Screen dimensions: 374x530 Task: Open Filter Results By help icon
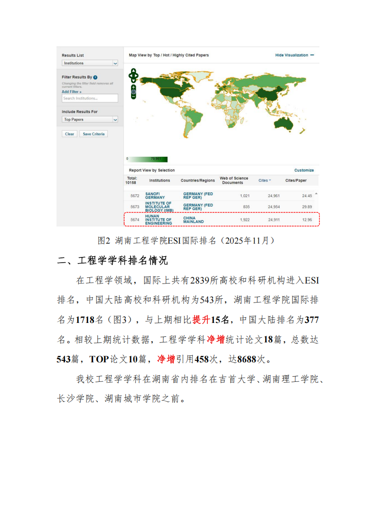point(95,77)
